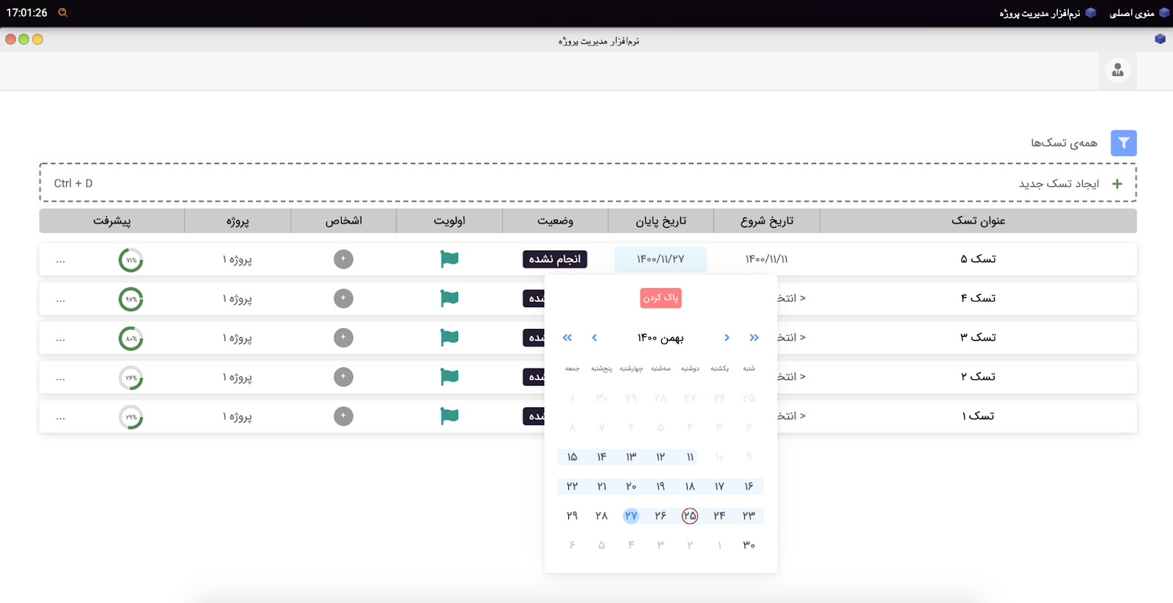
Task: Click the progress ring for تسک ۳
Action: click(x=131, y=339)
